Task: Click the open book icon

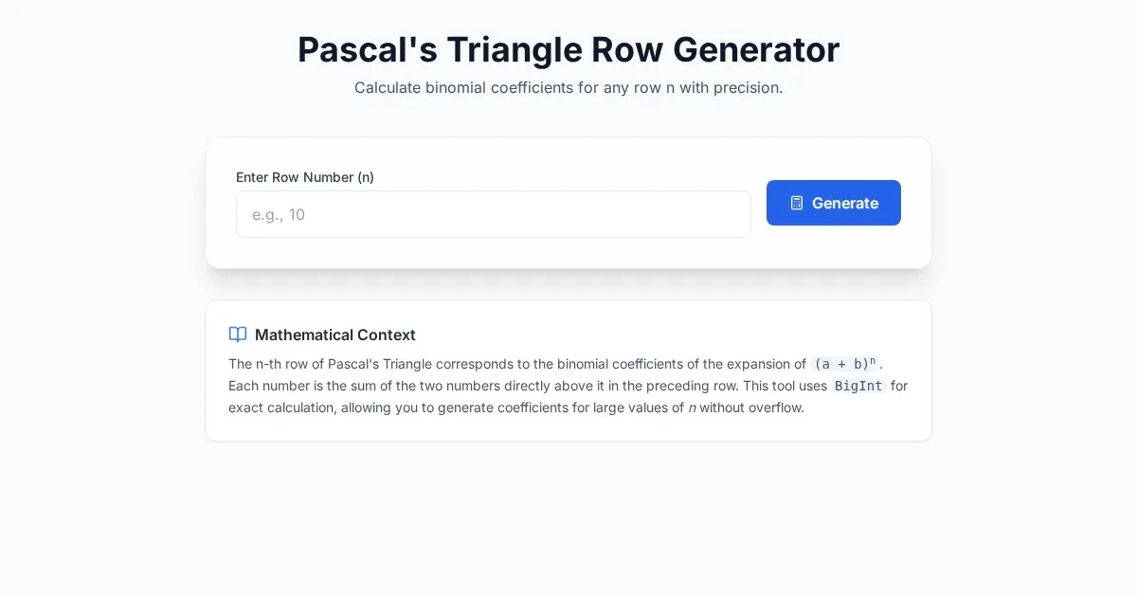Action: click(x=238, y=335)
